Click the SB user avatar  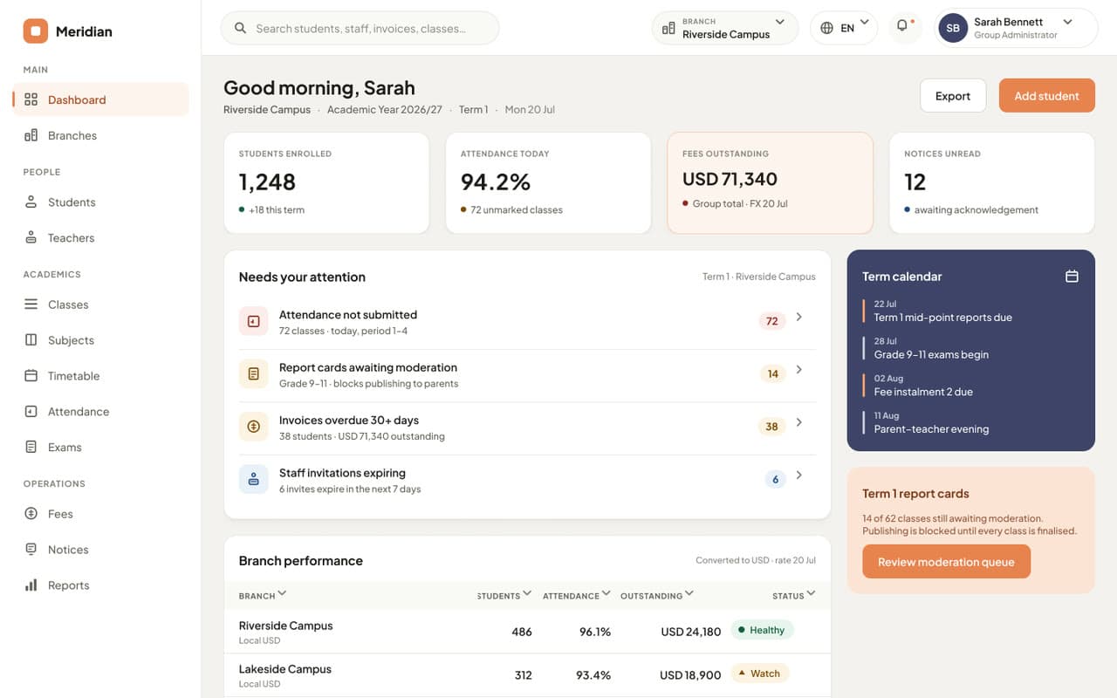coord(953,28)
